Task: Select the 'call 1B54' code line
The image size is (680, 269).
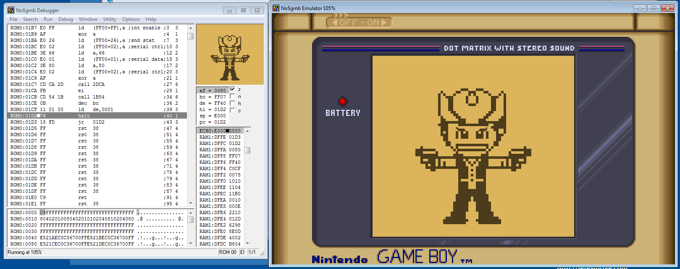Action: [x=97, y=97]
